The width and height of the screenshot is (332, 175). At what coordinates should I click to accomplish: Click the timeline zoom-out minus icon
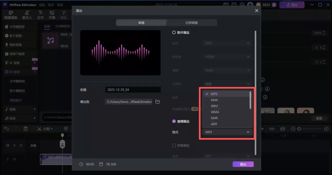click(293, 129)
